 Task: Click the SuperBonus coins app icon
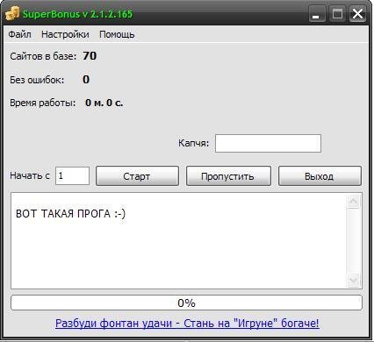click(12, 13)
